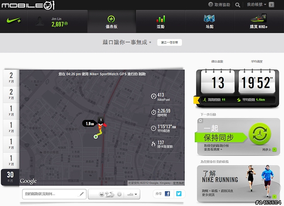Click the green arrow on Nike Running banner
The image size is (284, 206).
pyautogui.click(x=275, y=197)
